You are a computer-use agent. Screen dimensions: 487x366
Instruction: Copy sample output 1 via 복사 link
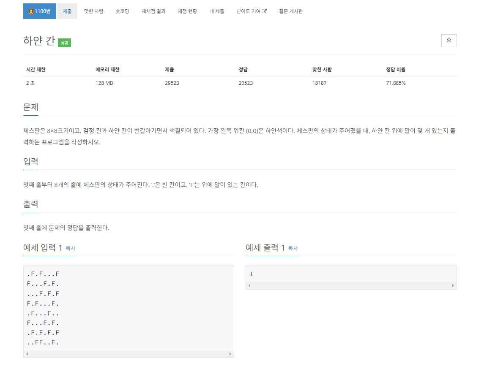coord(293,248)
